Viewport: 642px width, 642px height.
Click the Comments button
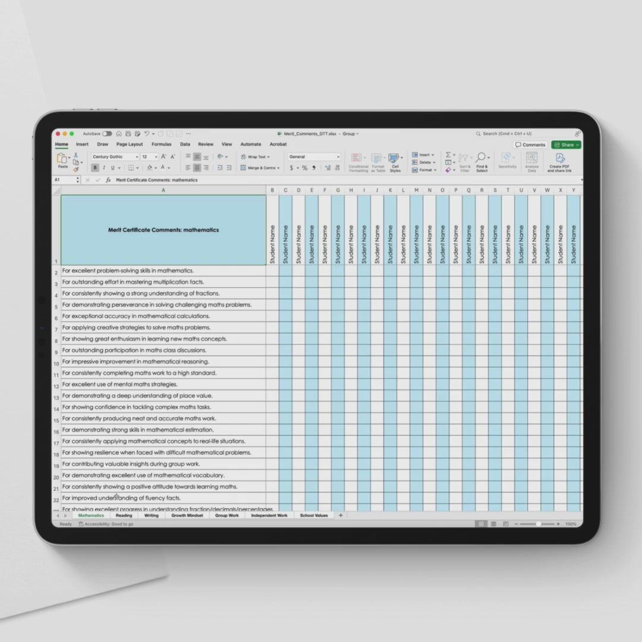click(530, 144)
